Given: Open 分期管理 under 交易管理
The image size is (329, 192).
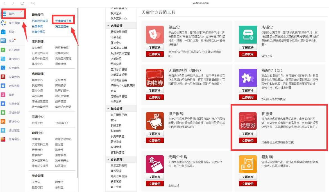Looking at the screenshot, I should (116, 182).
